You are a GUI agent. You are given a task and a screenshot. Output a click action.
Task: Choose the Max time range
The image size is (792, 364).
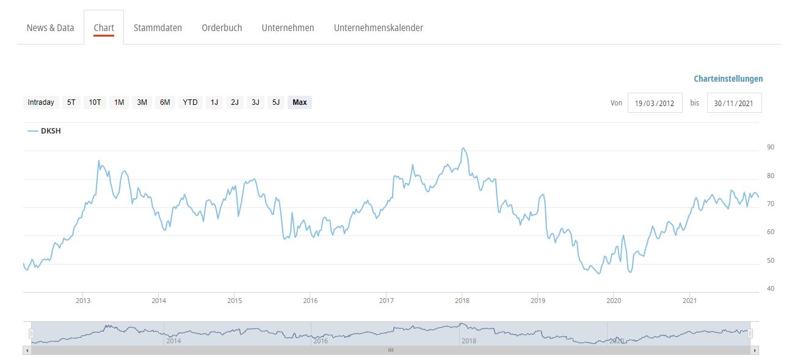click(300, 102)
